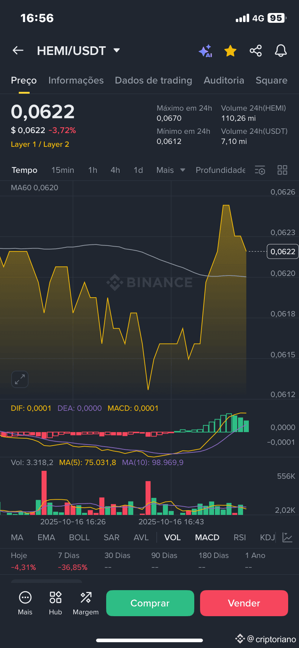Tap the 7 Dias performance -36,85%

(x=73, y=567)
